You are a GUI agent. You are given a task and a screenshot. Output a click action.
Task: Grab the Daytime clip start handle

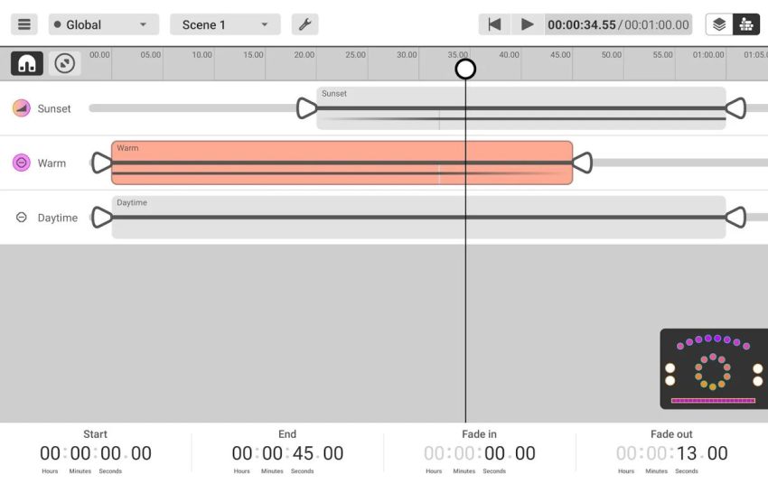102,218
